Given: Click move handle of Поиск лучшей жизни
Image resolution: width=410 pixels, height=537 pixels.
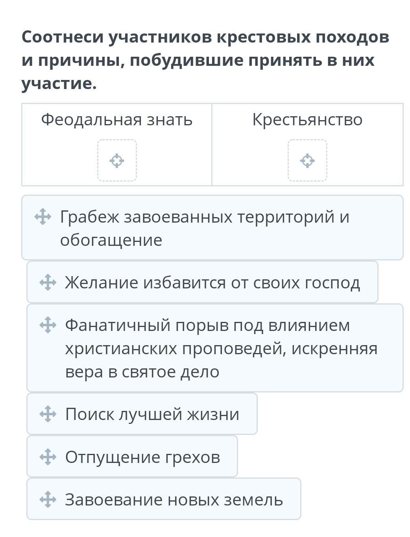Looking at the screenshot, I should point(48,414).
